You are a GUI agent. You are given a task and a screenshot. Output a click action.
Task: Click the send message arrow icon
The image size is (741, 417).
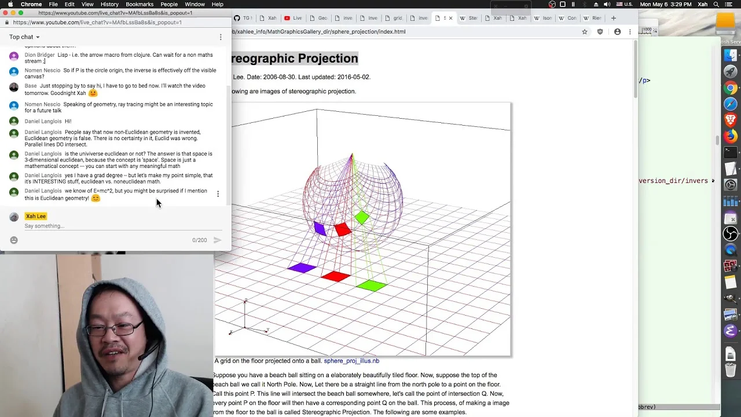click(218, 240)
